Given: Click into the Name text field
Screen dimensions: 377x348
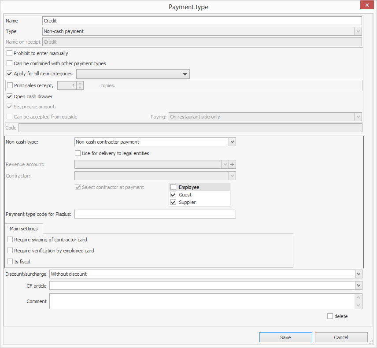Looking at the screenshot, I should coord(202,21).
